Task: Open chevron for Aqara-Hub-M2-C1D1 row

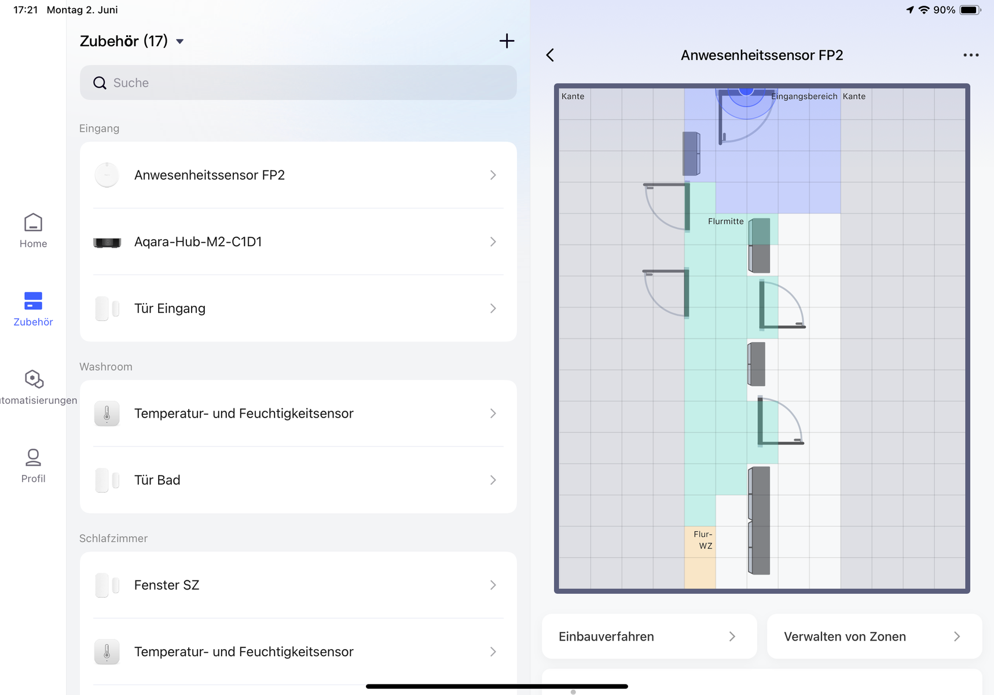Action: pyautogui.click(x=493, y=242)
